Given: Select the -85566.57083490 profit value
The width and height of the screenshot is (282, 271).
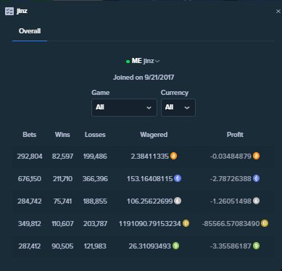Looking at the screenshot, I should click(231, 224).
